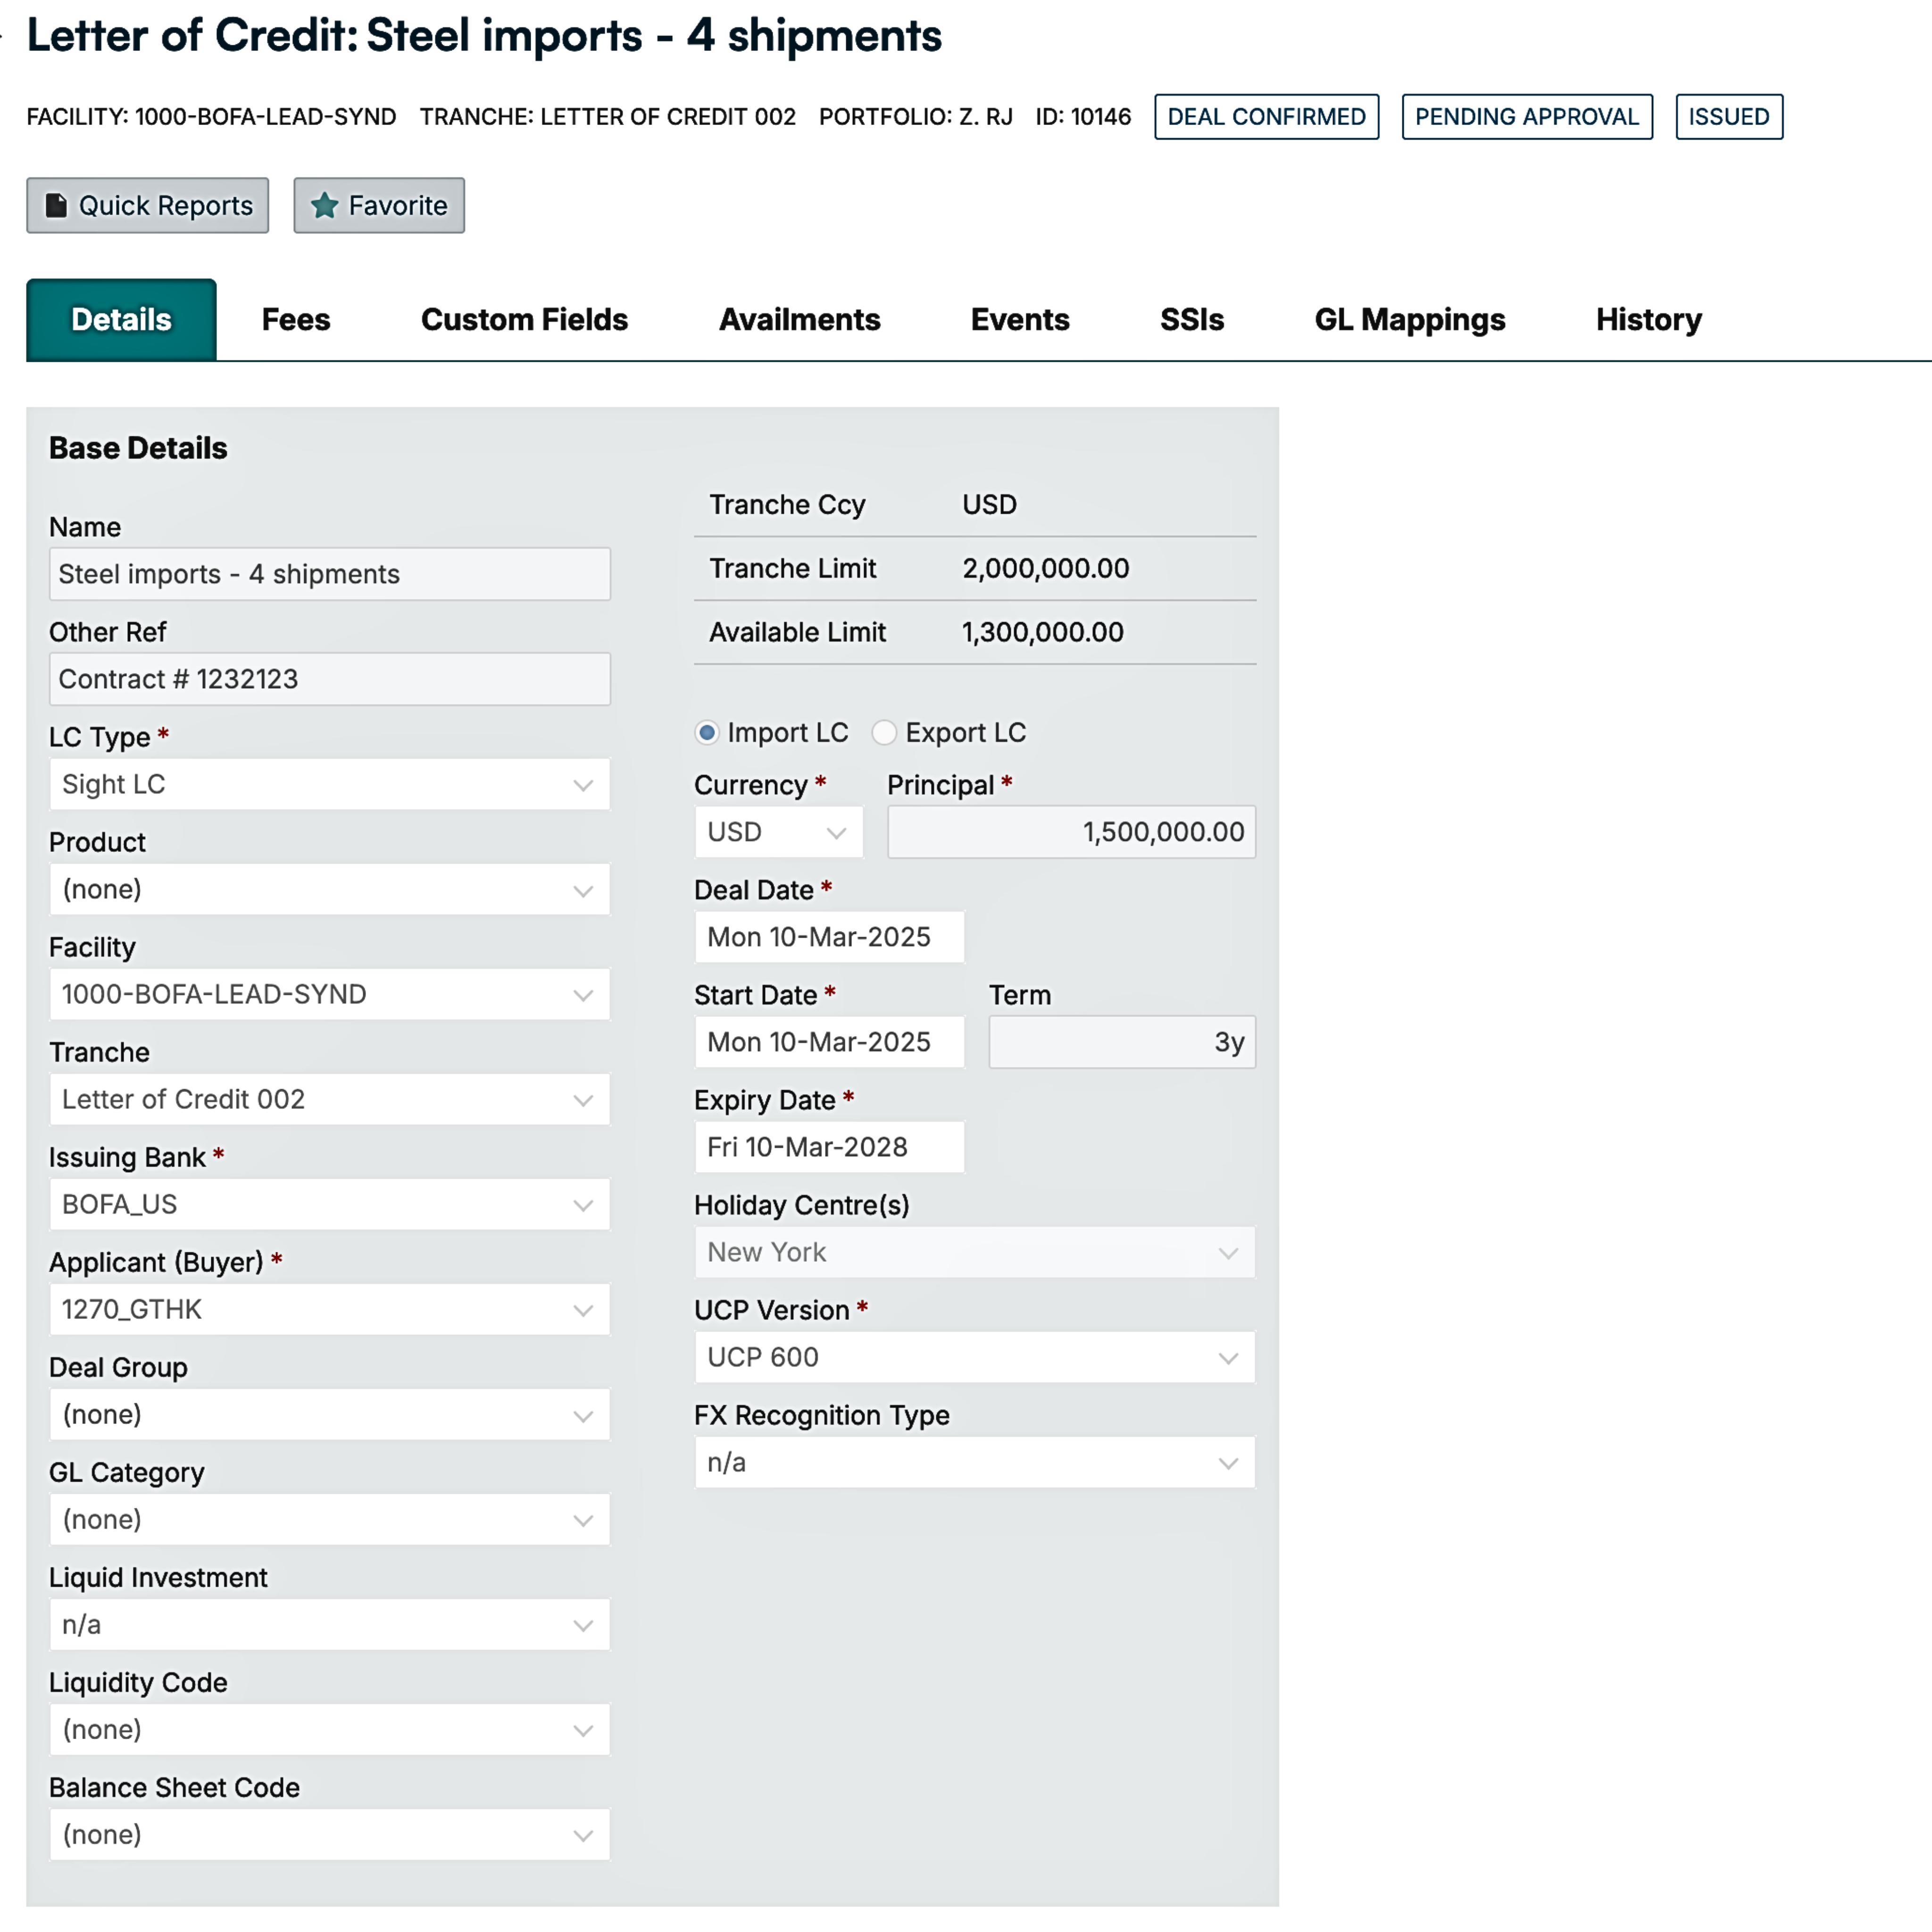Image resolution: width=1932 pixels, height=1932 pixels.
Task: Open the FX Recognition Type dropdown
Action: point(974,1462)
